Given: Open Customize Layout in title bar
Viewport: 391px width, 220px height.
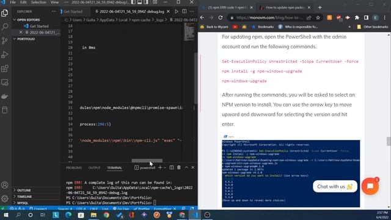Looking at the screenshot, I should (155, 2).
